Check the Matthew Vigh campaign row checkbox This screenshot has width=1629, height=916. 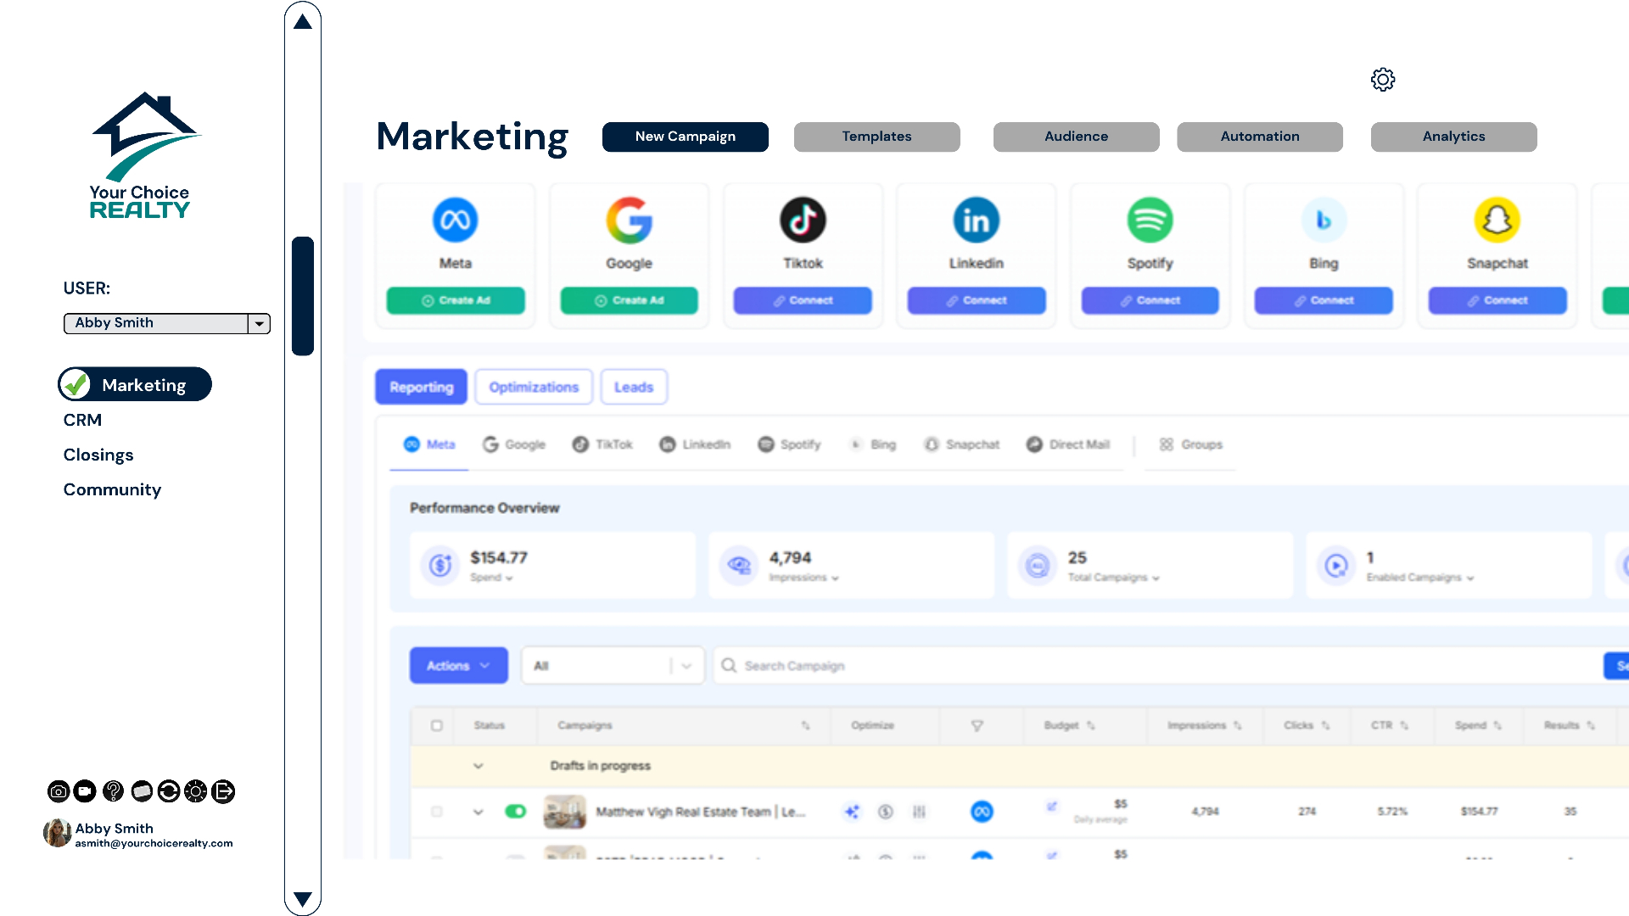(x=437, y=812)
